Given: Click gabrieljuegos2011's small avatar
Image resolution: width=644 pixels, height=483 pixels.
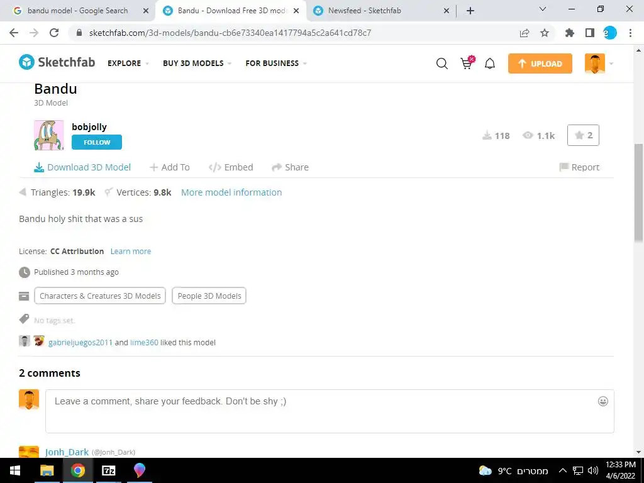Looking at the screenshot, I should point(25,341).
